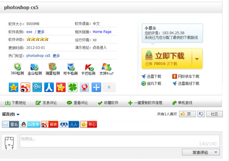229x161 pixels.
Task: Click the IP address '183.94.25.58'
Action: 173,33
